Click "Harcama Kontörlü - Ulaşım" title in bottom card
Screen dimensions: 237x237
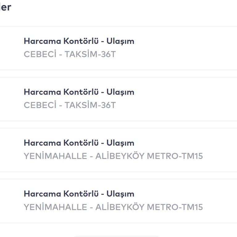coord(79,194)
